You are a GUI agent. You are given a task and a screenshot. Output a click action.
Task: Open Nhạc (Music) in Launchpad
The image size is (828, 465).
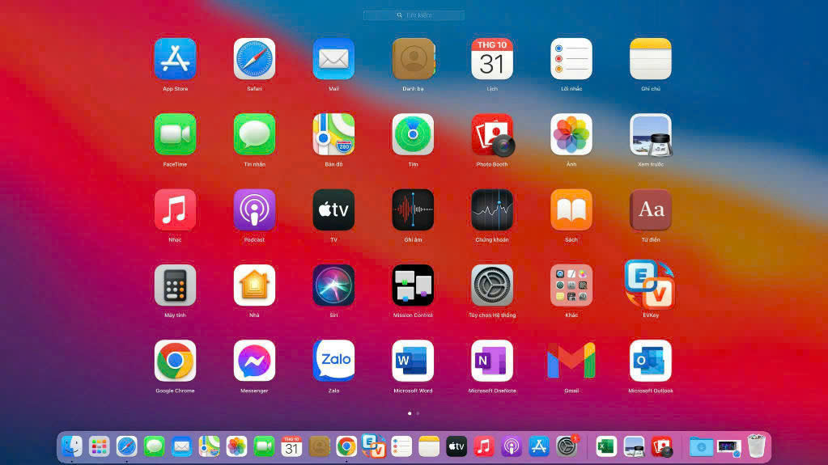point(176,209)
